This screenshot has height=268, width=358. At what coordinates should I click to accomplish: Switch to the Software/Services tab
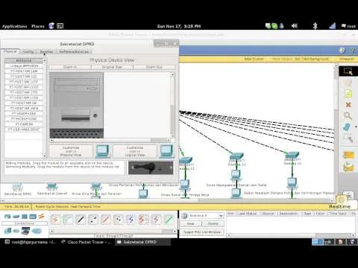pos(74,51)
